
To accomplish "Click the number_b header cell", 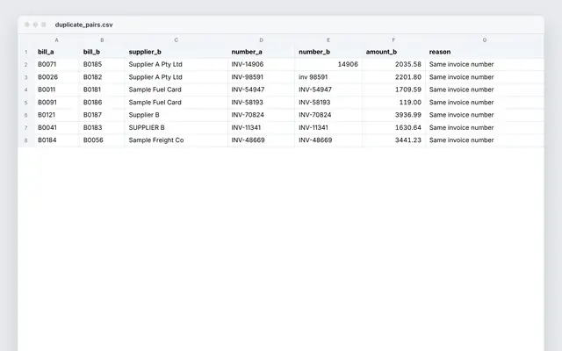I will (328, 52).
